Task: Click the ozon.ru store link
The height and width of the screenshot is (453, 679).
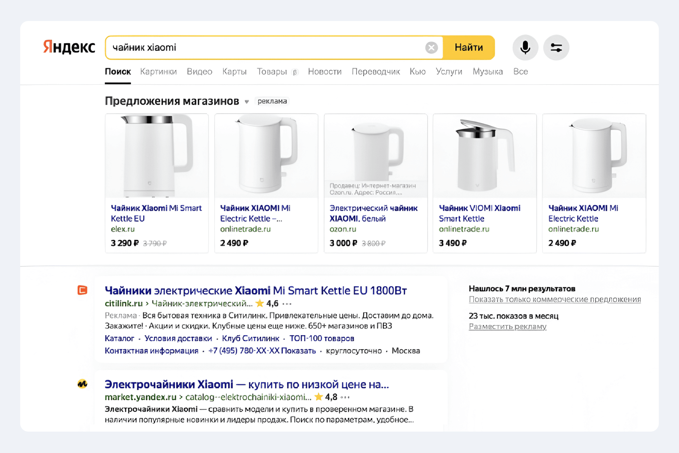Action: click(343, 229)
